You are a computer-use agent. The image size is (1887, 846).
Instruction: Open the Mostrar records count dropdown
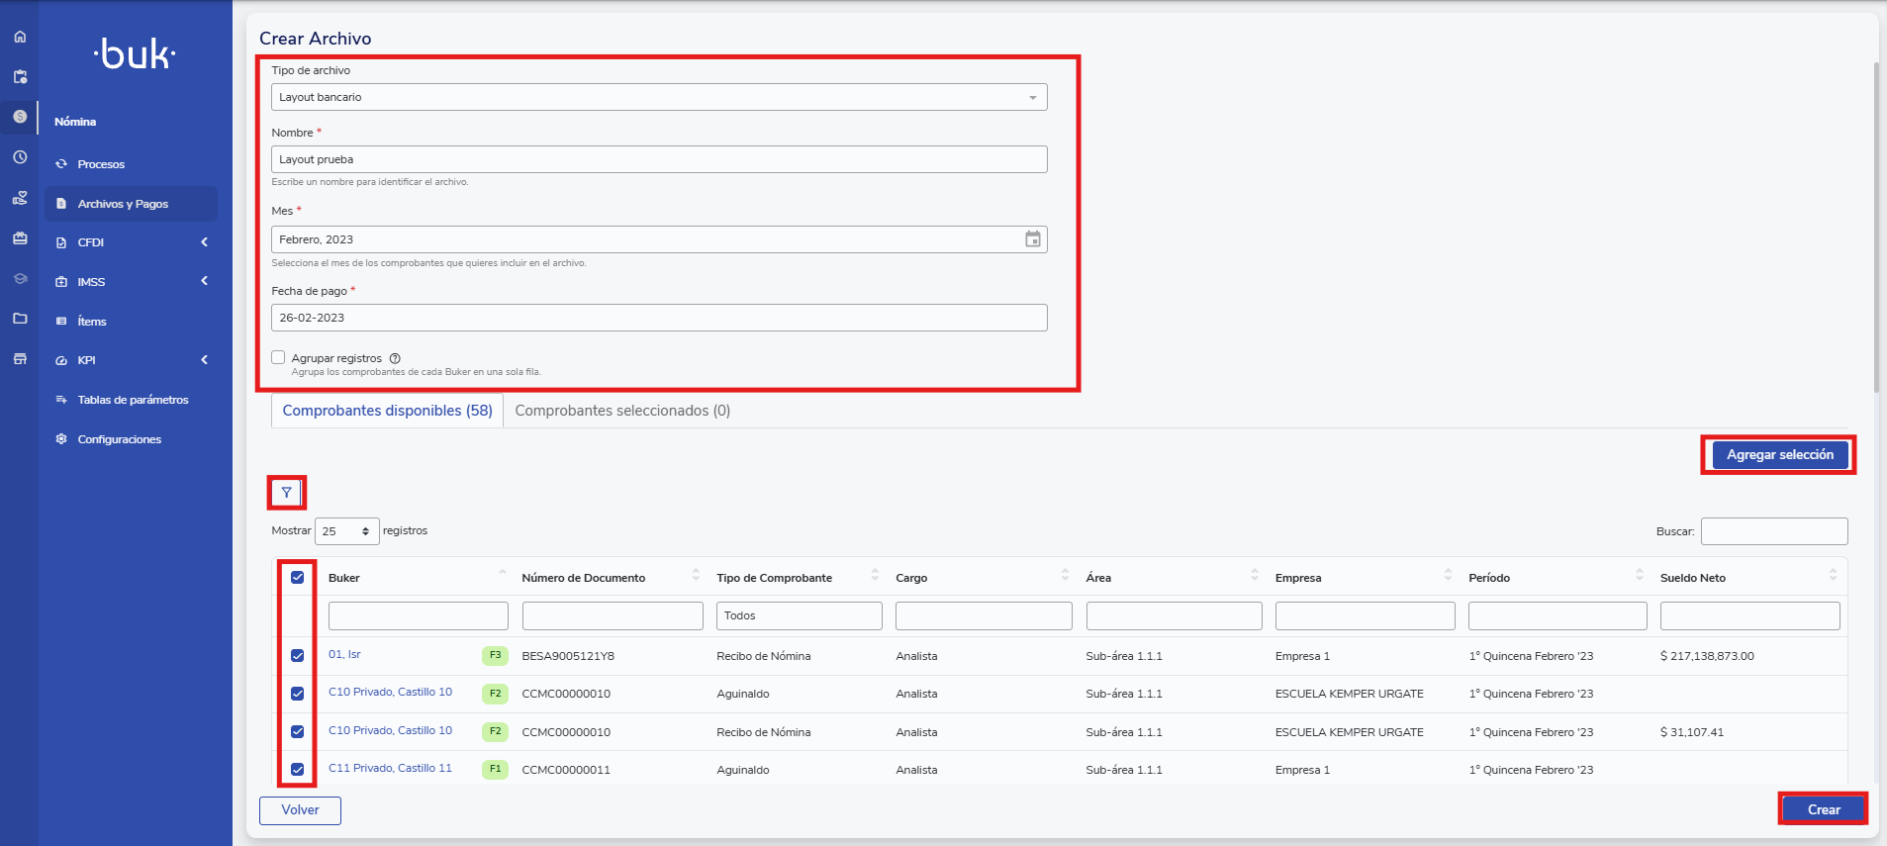click(x=346, y=531)
